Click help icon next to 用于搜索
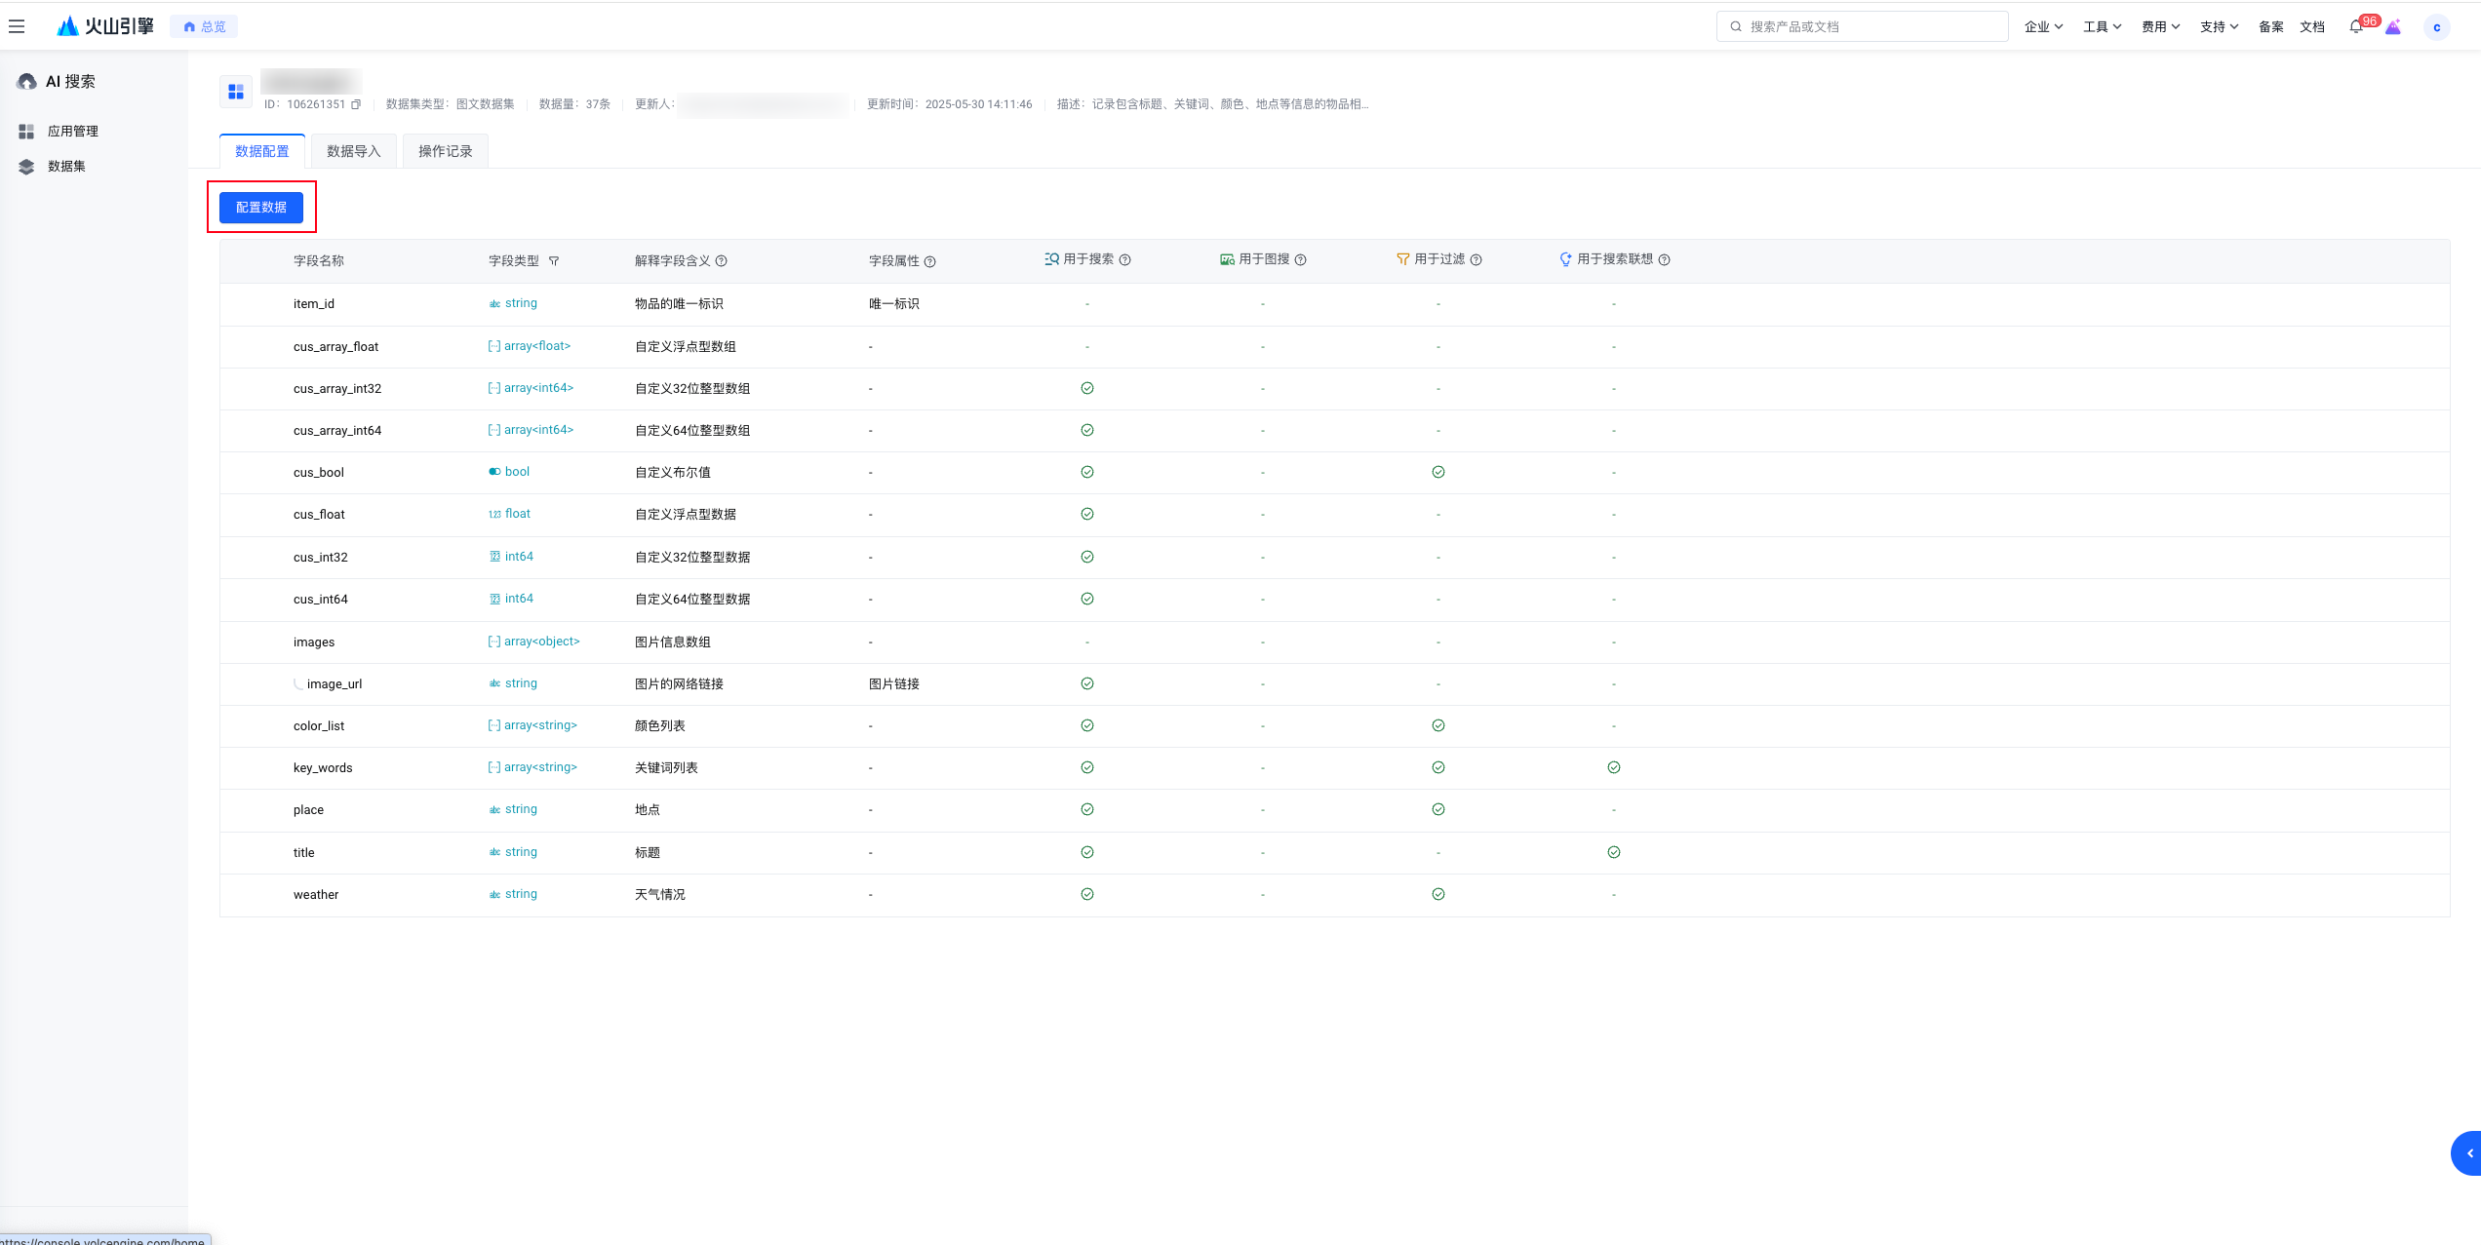The image size is (2481, 1245). click(1125, 260)
